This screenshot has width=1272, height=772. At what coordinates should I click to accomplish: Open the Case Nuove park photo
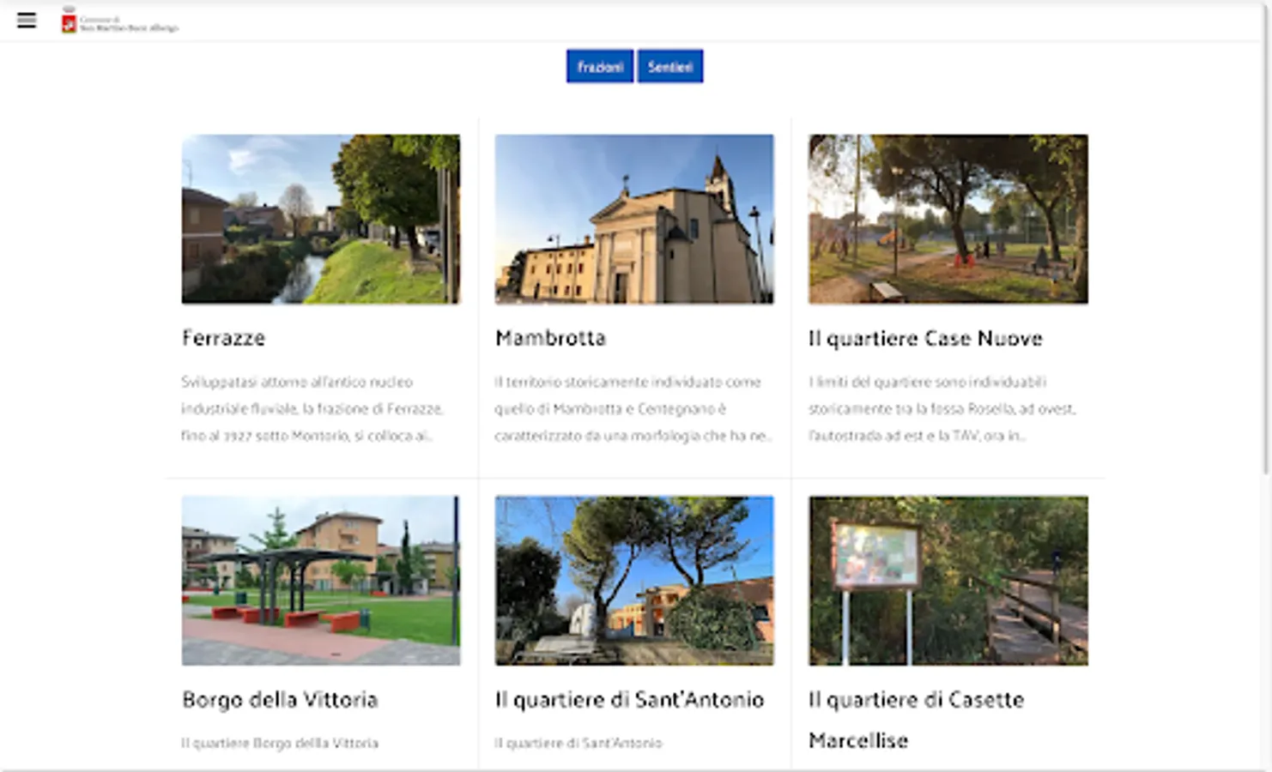[x=948, y=219]
